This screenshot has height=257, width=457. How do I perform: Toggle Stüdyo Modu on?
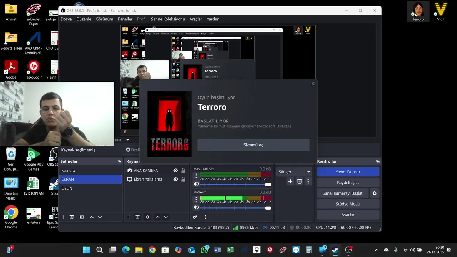[348, 204]
